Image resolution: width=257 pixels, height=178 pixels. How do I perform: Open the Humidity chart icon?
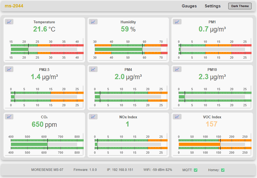(93, 22)
